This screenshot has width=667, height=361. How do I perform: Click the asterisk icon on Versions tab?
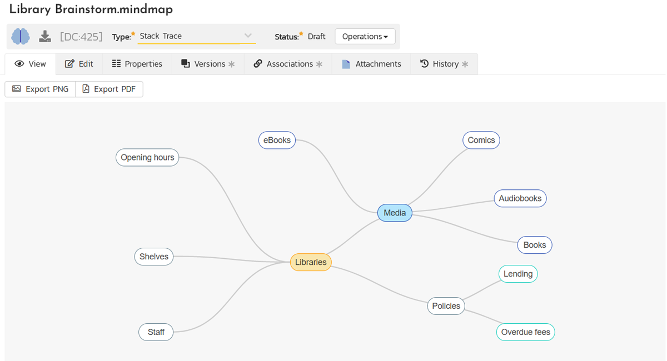coord(232,64)
